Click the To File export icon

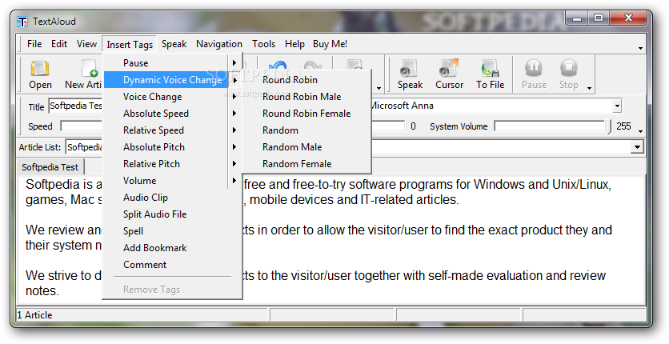(x=491, y=68)
